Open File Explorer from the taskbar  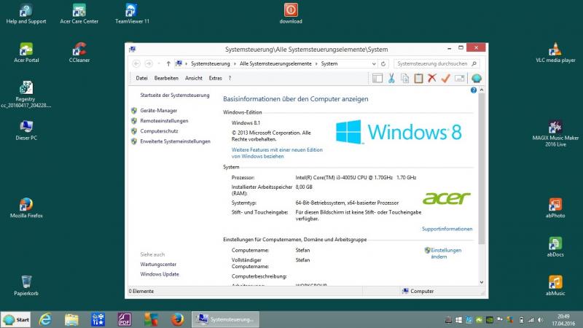(x=71, y=319)
